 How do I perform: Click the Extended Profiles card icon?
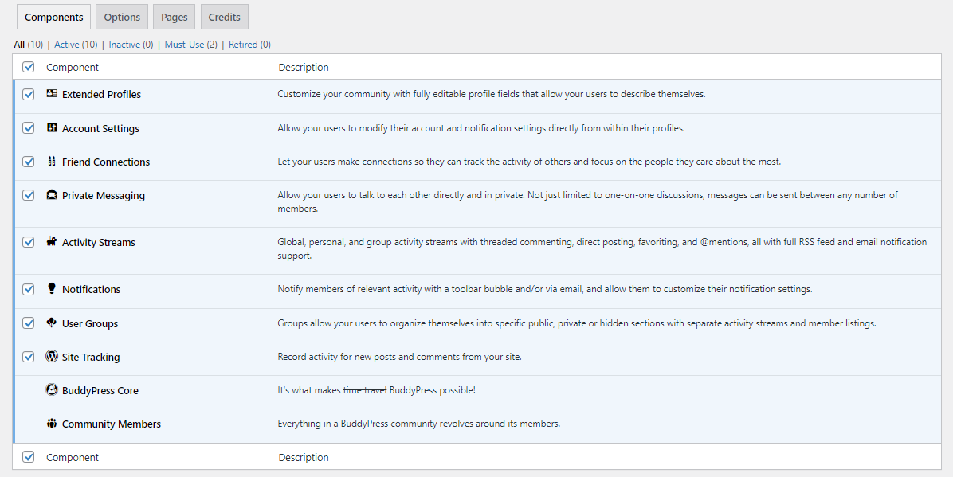click(52, 94)
